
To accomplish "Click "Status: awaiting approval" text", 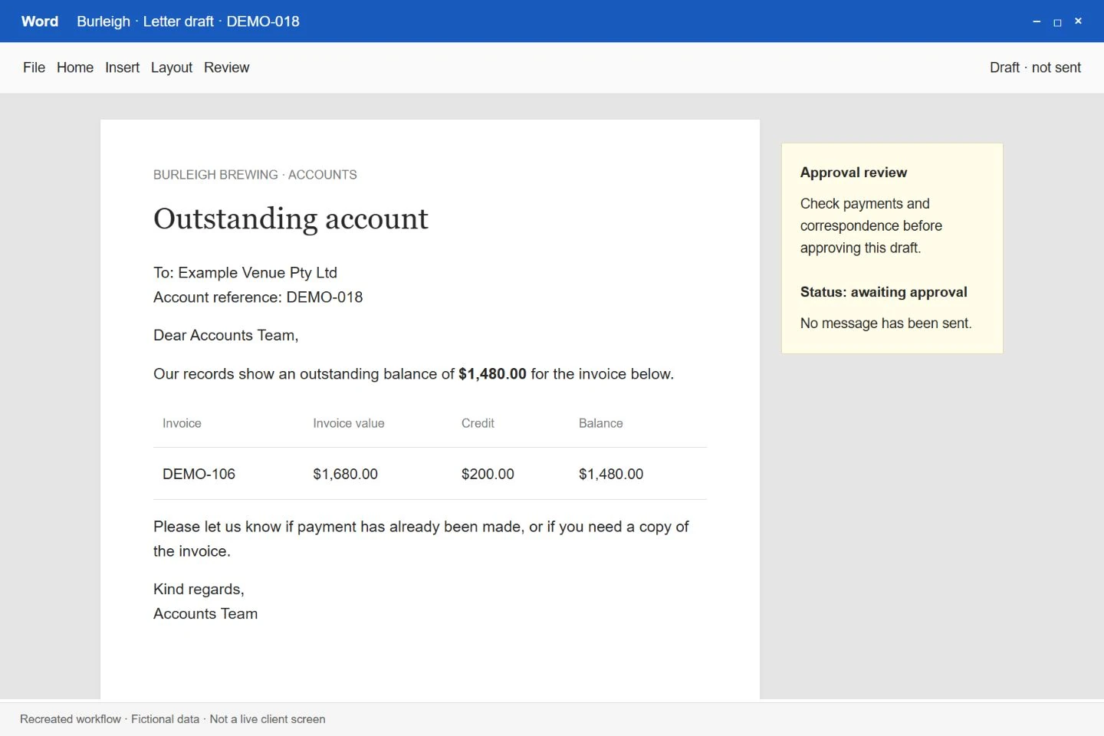I will (x=883, y=292).
